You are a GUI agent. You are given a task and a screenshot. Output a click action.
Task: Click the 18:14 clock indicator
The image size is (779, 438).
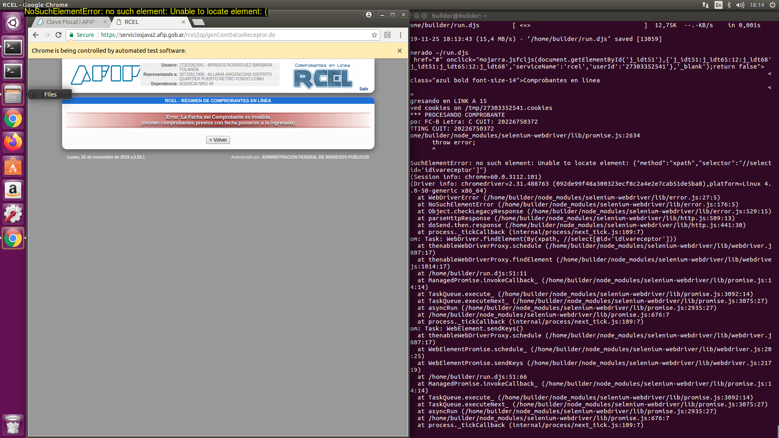tap(757, 5)
